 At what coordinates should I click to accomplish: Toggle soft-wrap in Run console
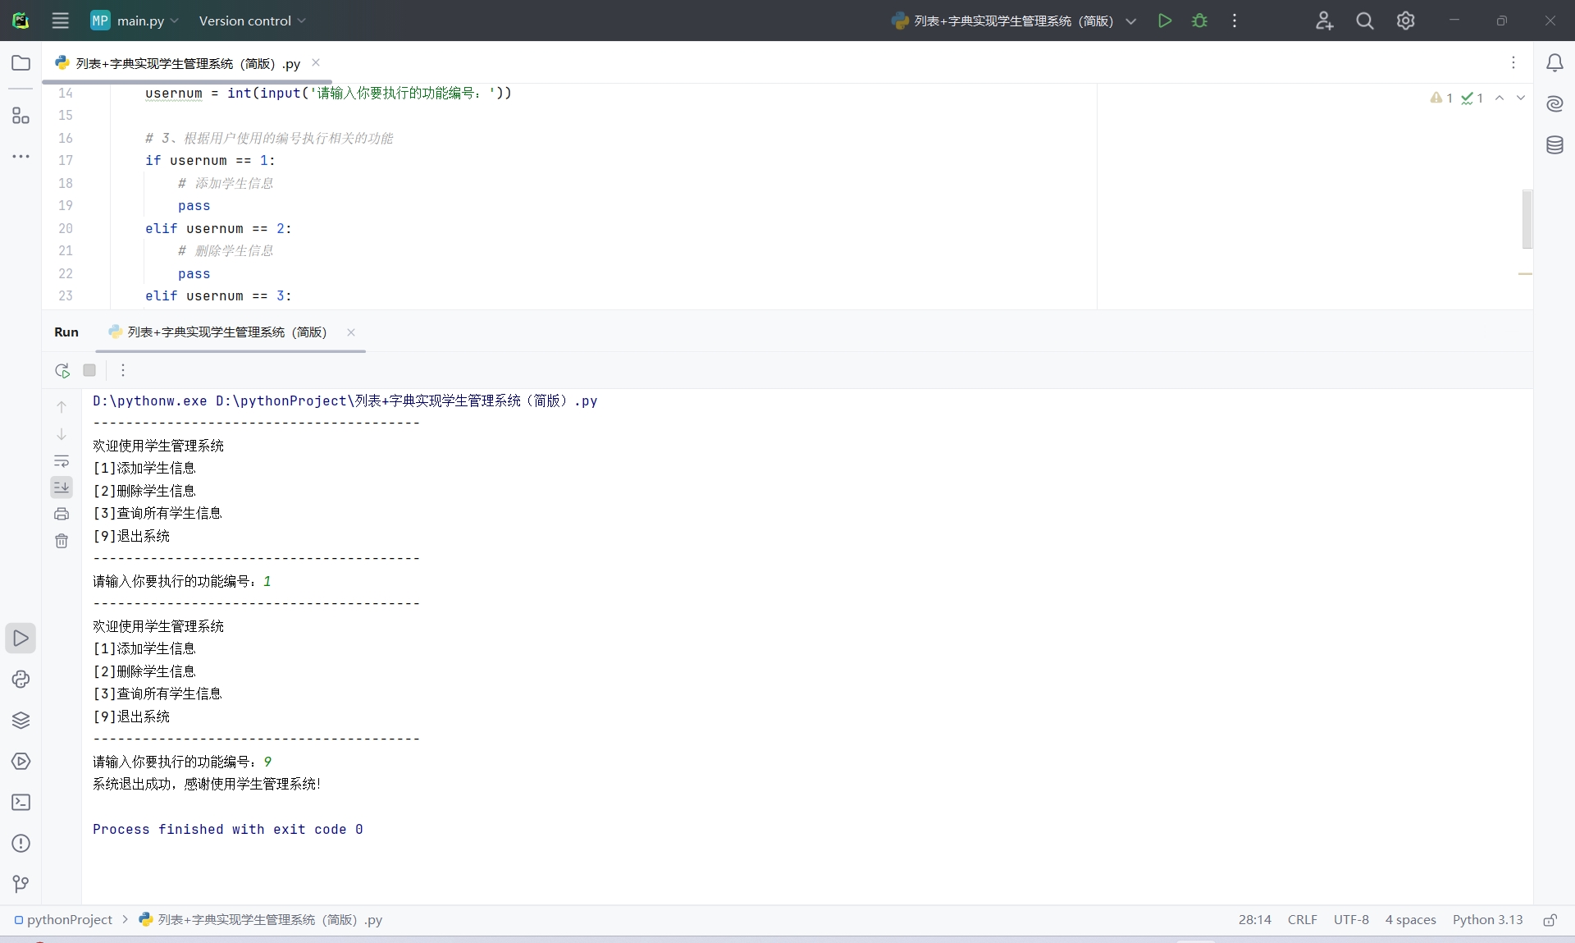[x=62, y=460]
